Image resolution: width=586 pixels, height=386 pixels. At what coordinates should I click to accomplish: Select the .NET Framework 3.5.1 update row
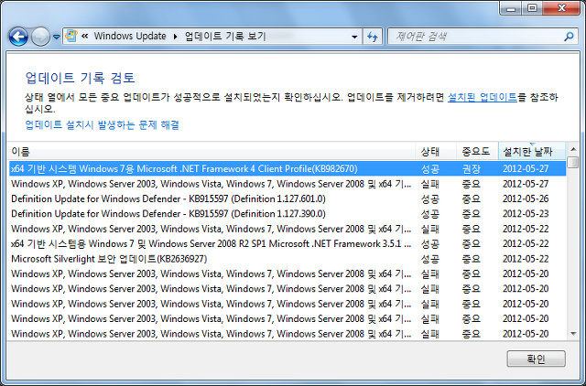click(x=288, y=244)
